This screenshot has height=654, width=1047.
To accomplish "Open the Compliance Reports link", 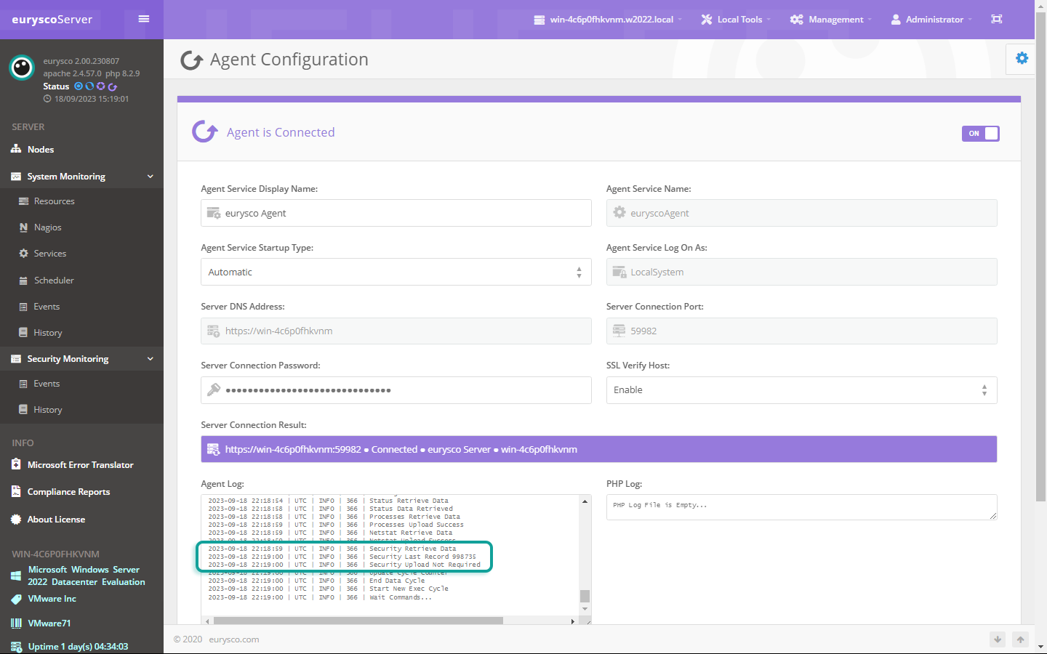I will pos(69,492).
